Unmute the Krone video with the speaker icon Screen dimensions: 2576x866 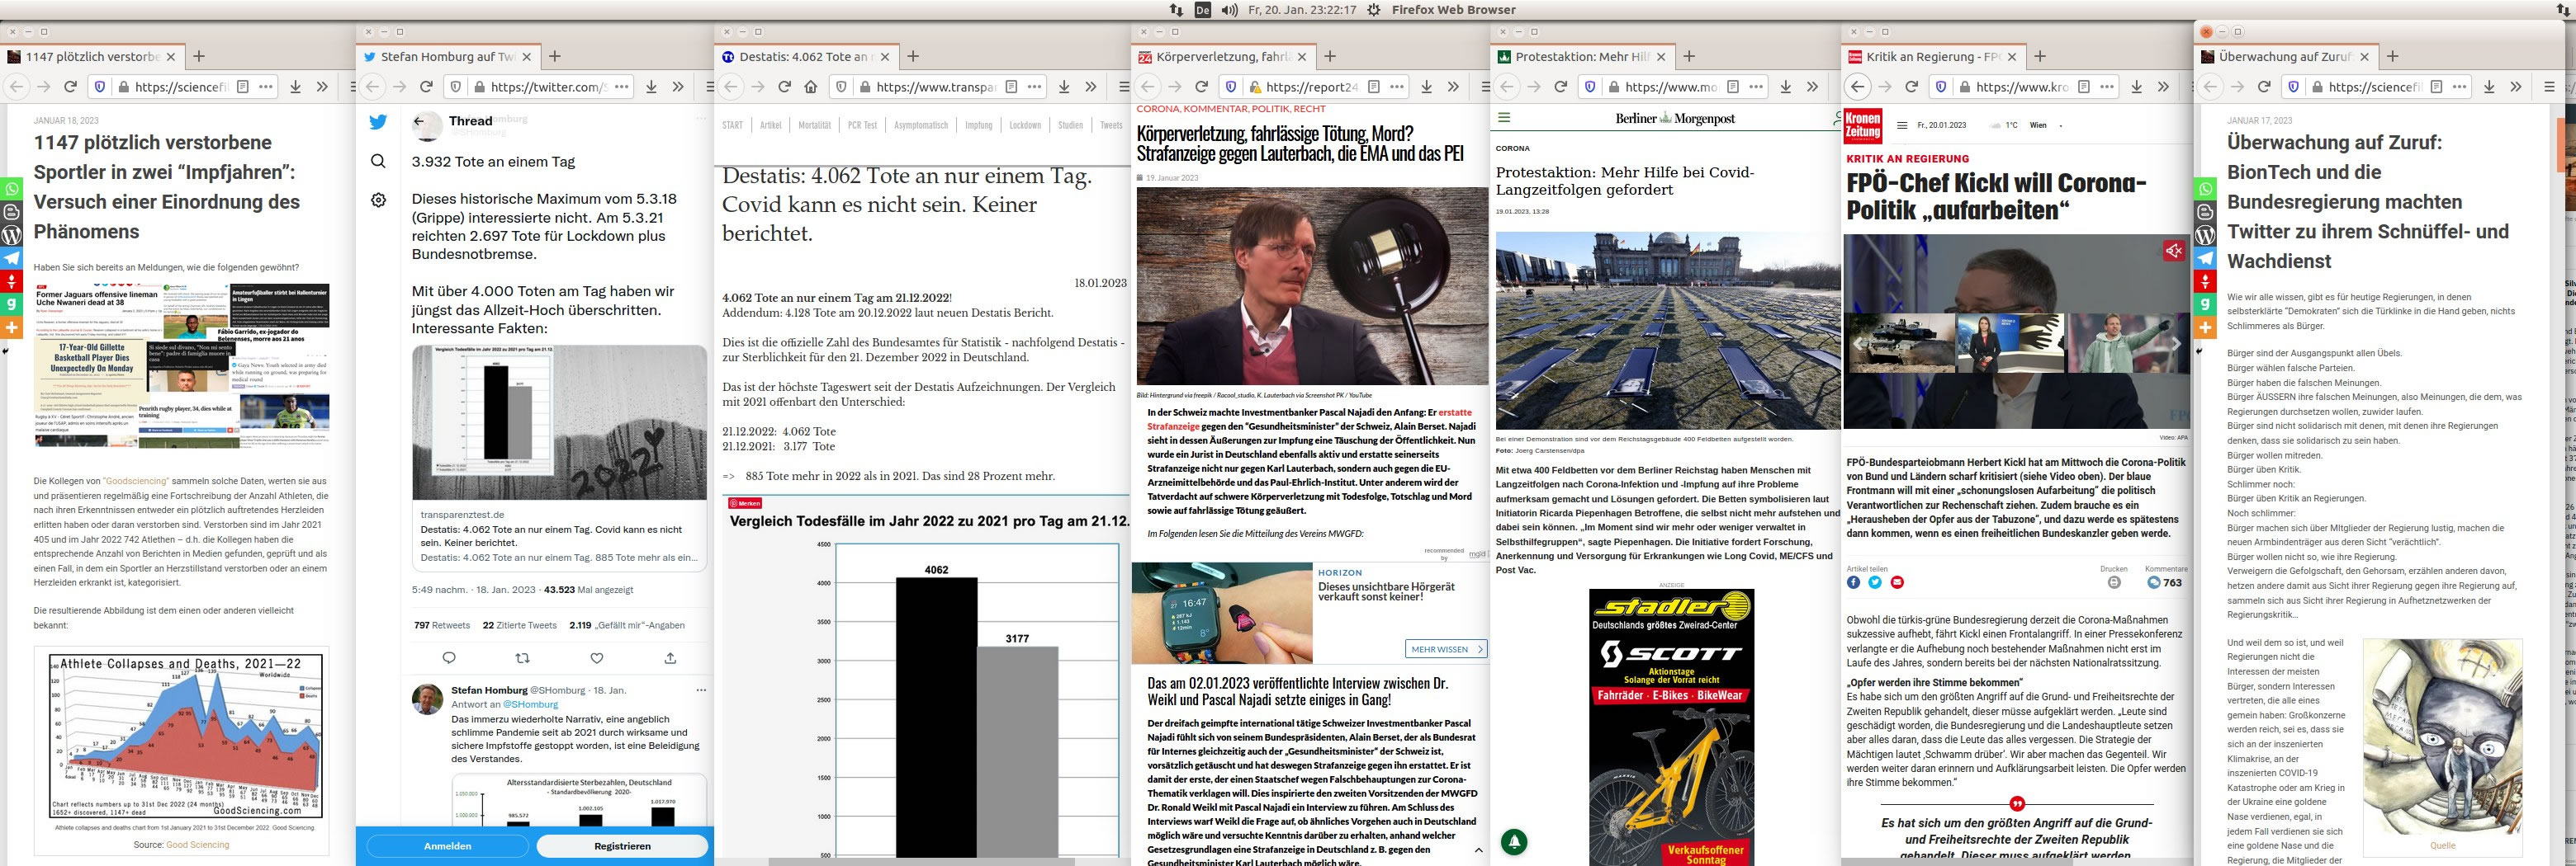point(2173,251)
